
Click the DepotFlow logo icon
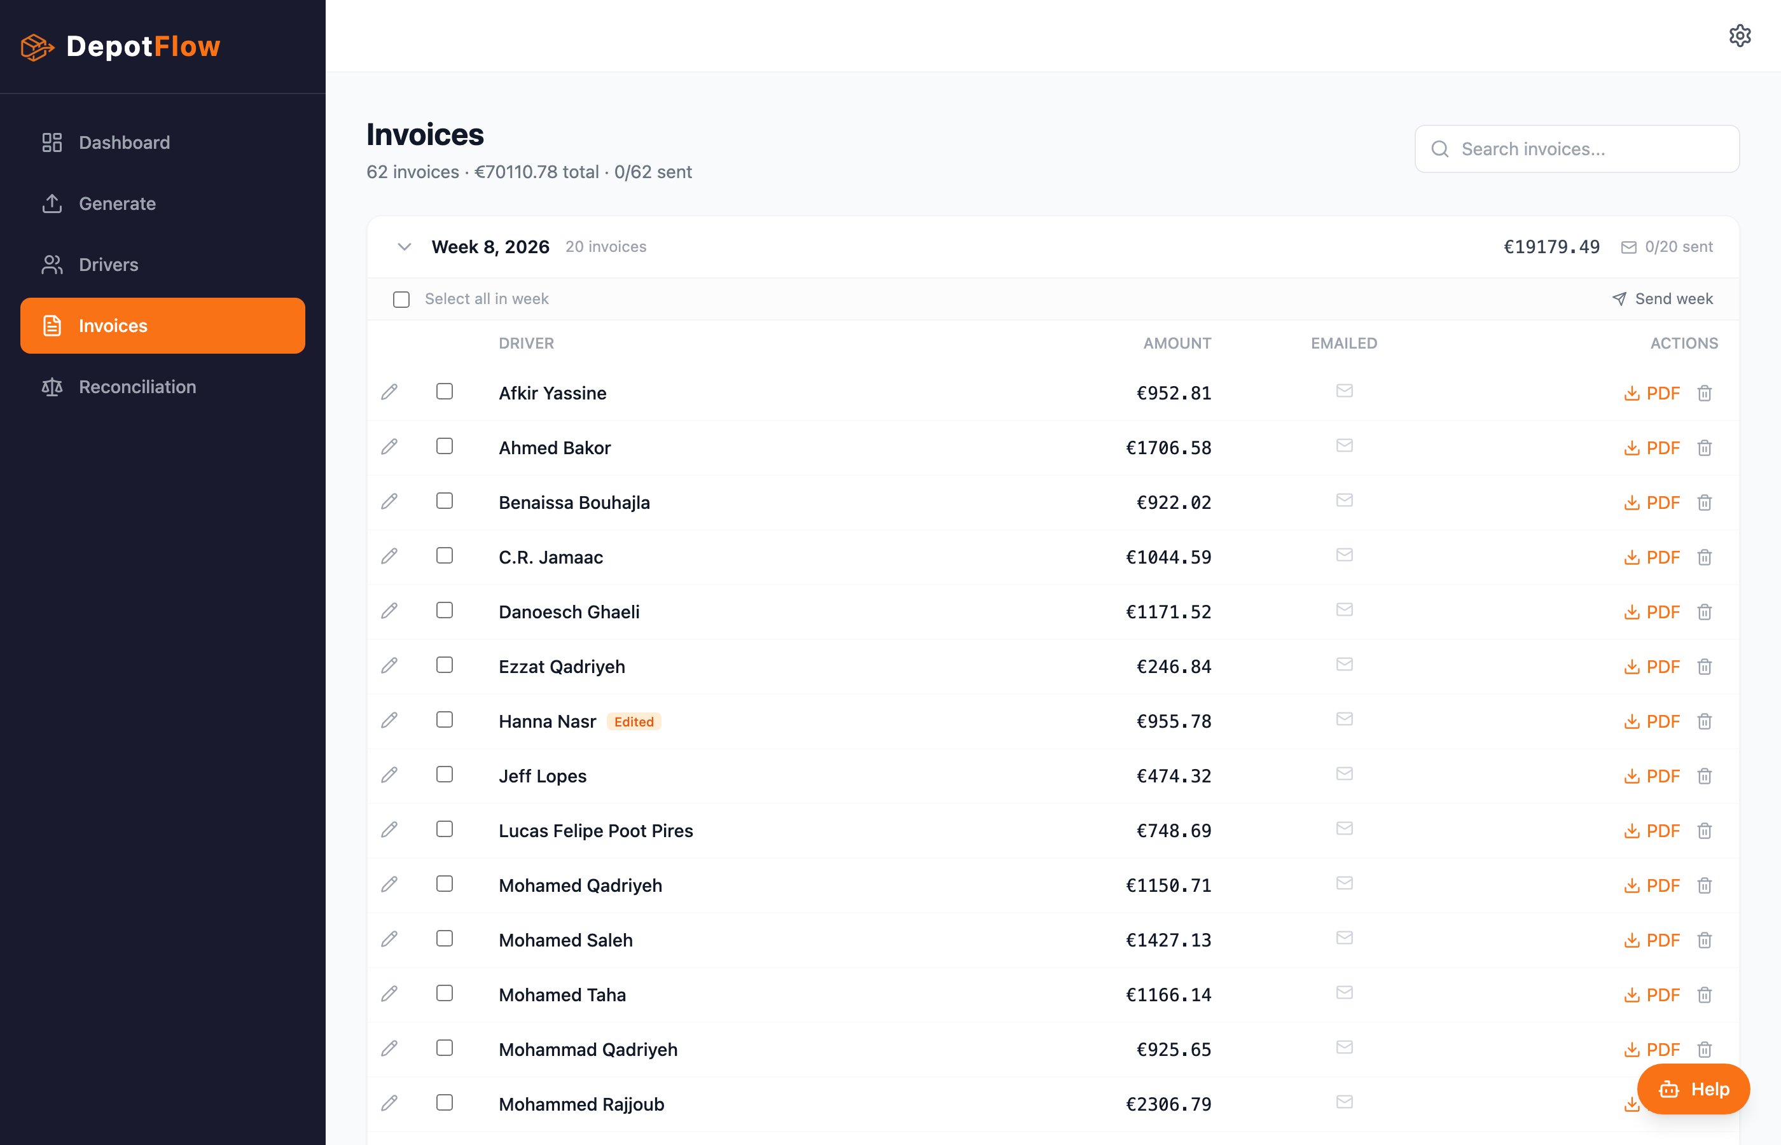point(37,47)
